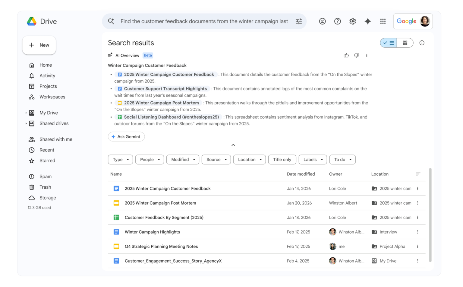This screenshot has width=463, height=287.
Task: Select Shared with me in the sidebar
Action: pos(56,139)
